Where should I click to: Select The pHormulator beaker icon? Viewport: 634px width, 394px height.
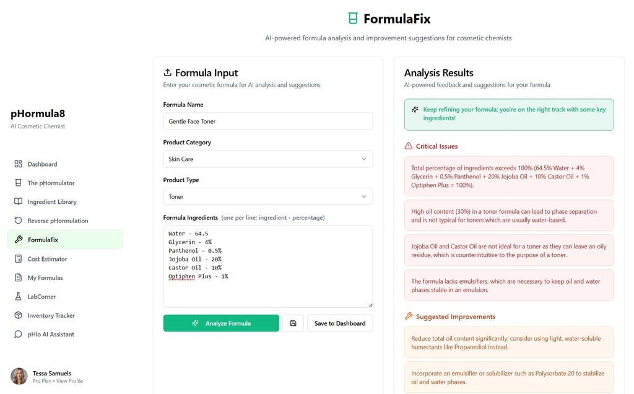(x=18, y=183)
